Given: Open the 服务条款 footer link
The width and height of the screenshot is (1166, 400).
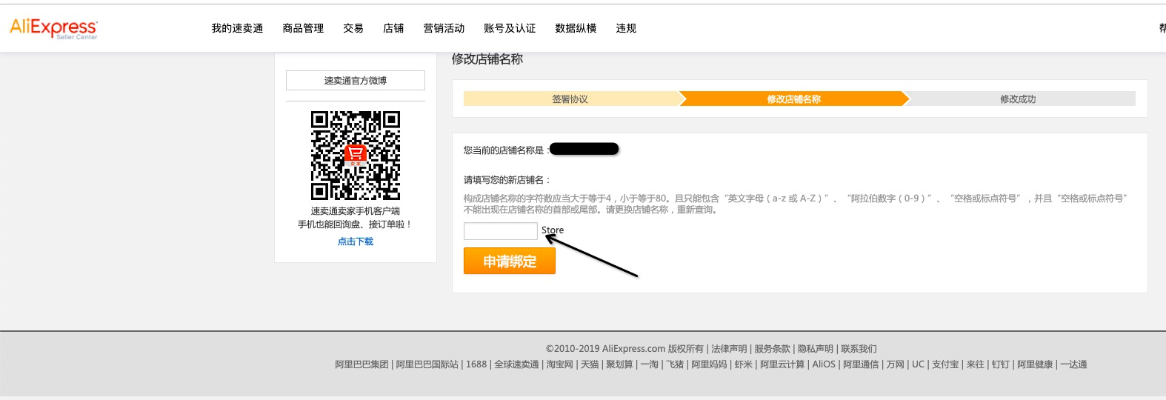Looking at the screenshot, I should pyautogui.click(x=772, y=349).
